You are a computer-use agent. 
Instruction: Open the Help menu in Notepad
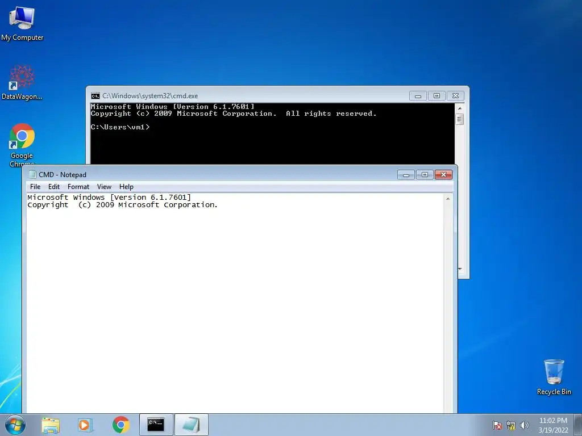(126, 187)
